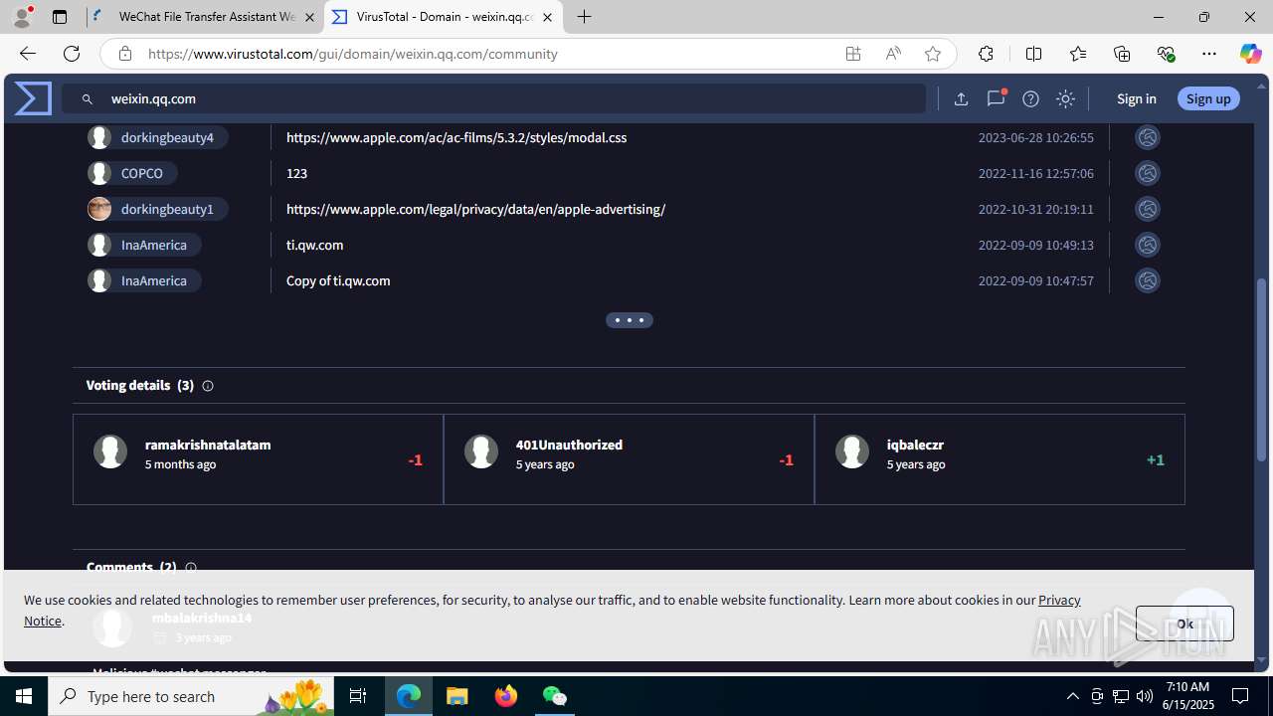
Task: Add page to favorites star
Action: [x=933, y=54]
